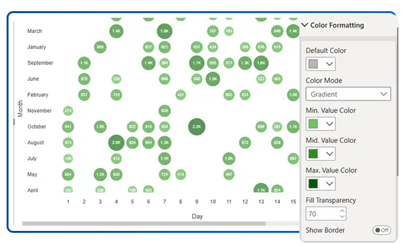Select the 421 bubble for February day 8
The height and width of the screenshot is (244, 403).
click(180, 94)
